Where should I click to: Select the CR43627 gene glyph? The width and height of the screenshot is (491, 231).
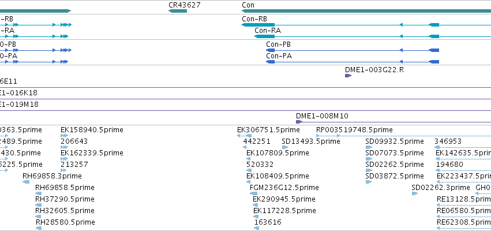(178, 11)
